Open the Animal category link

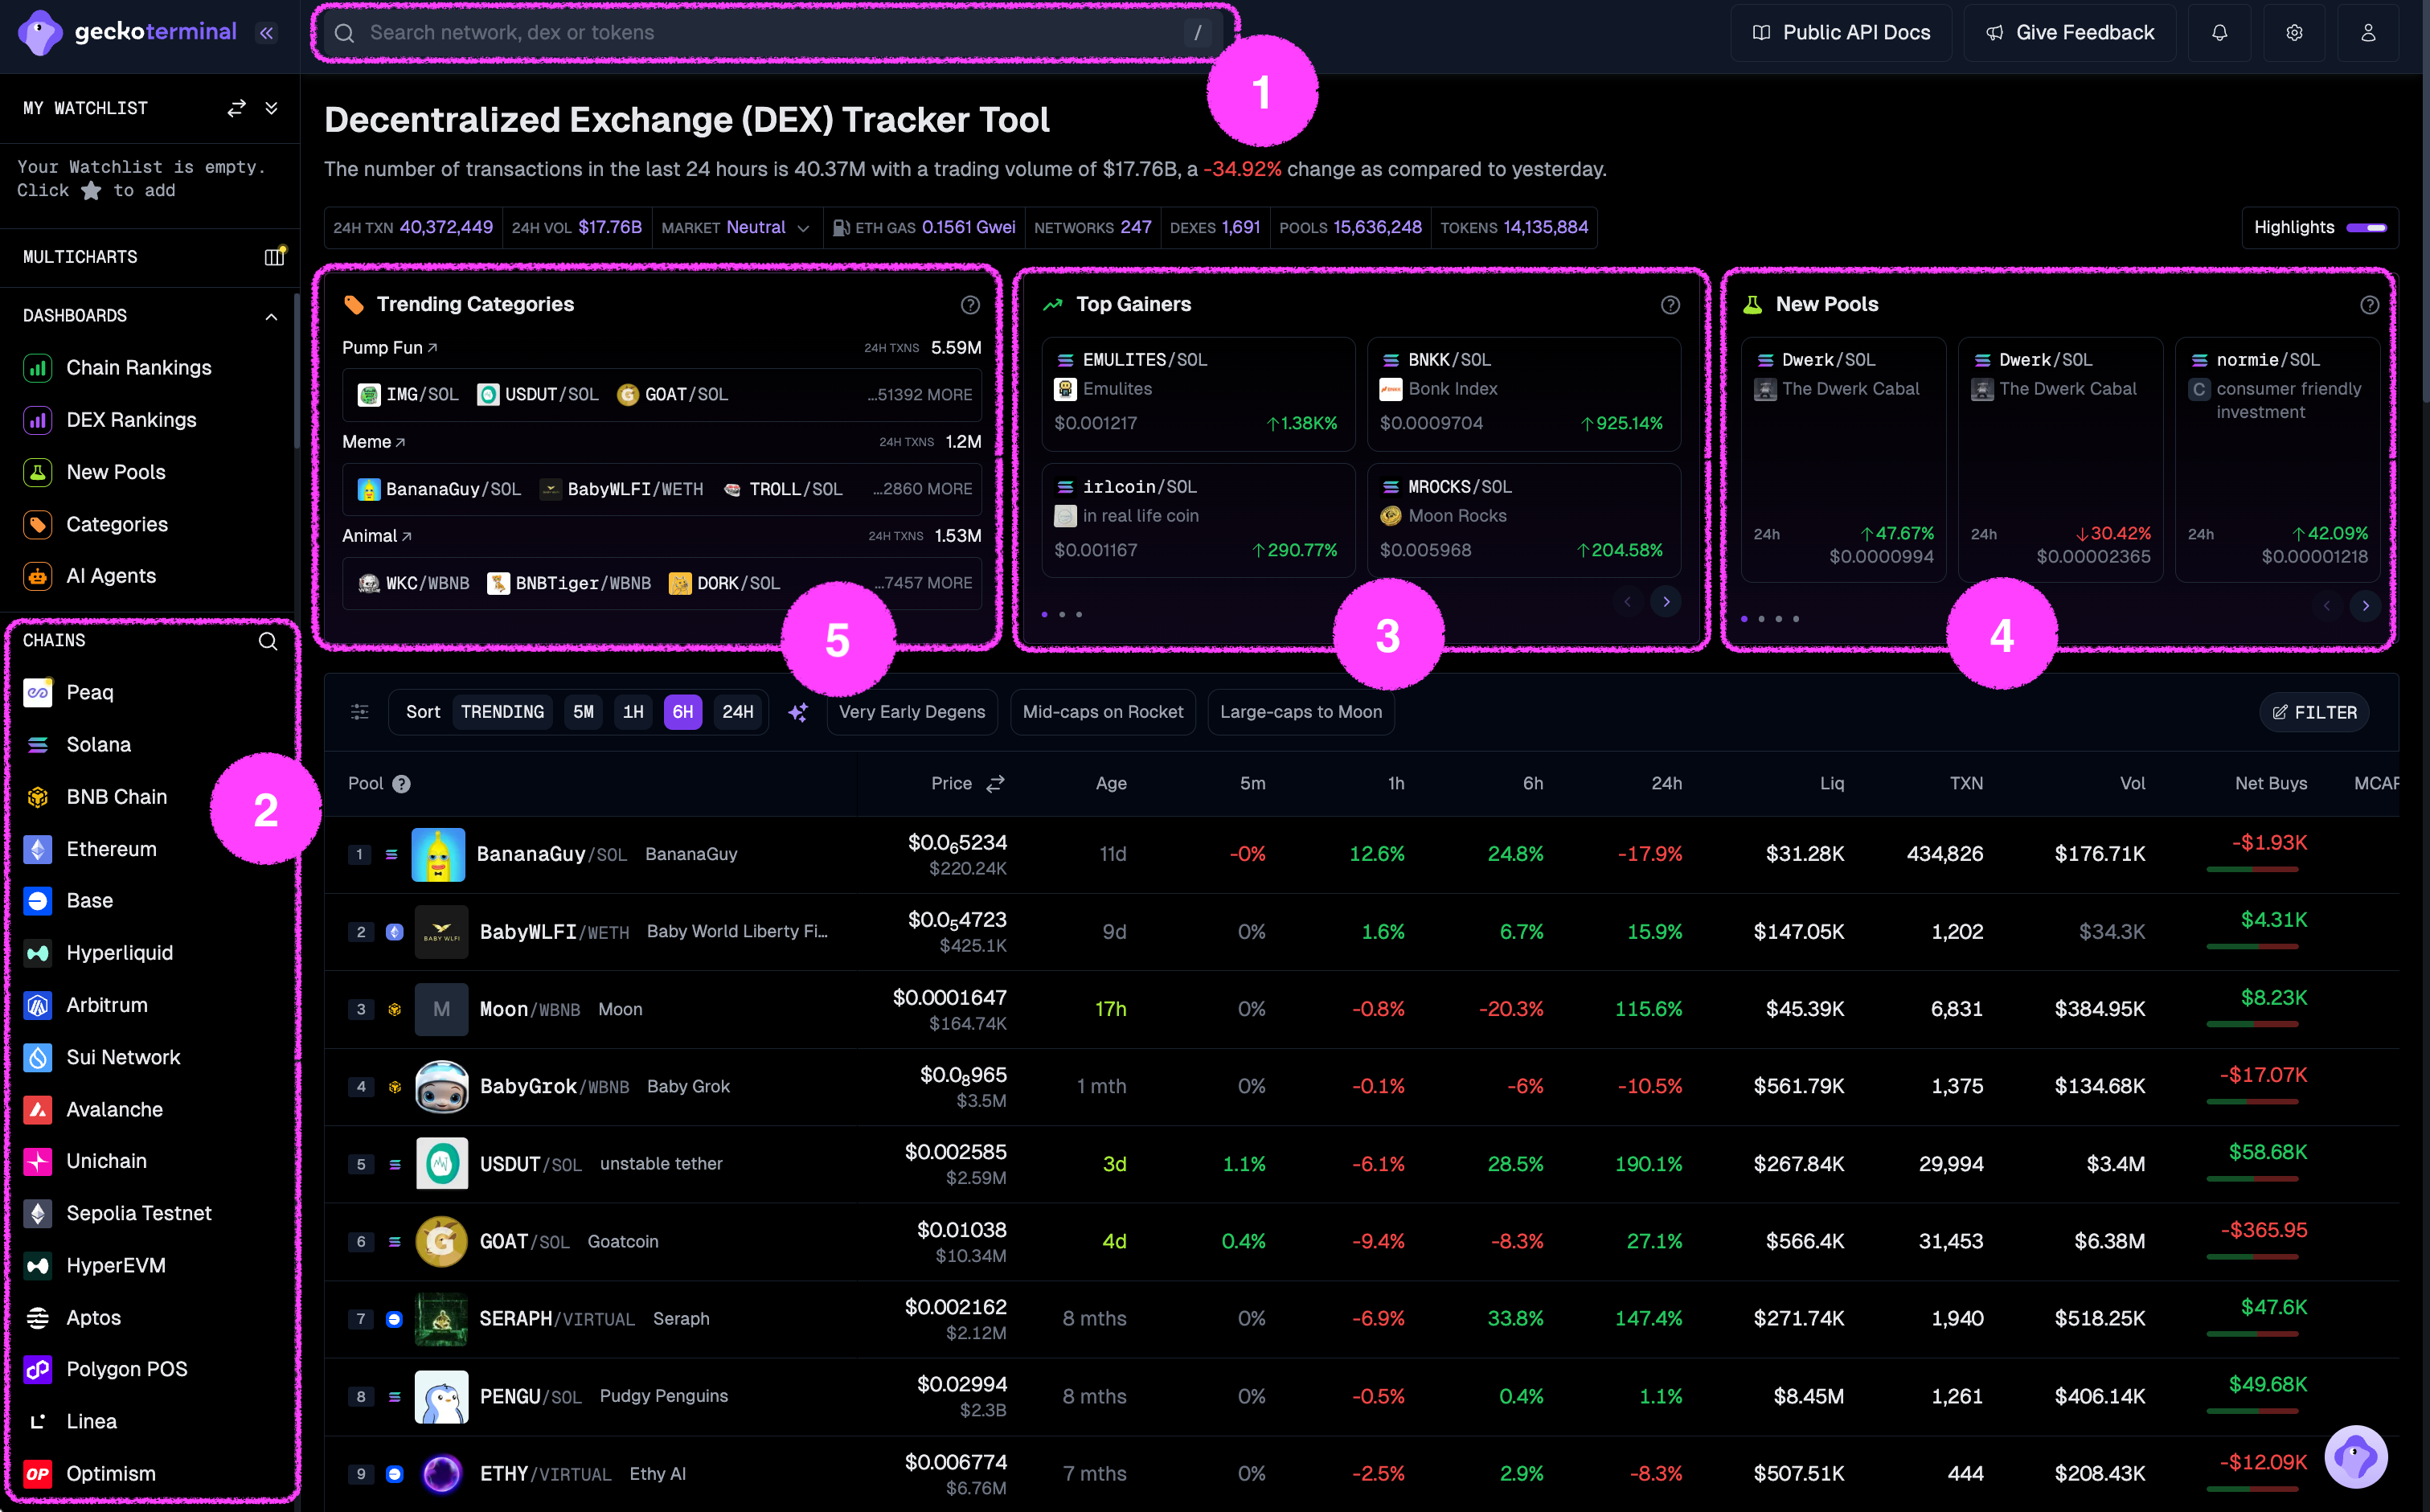point(377,536)
